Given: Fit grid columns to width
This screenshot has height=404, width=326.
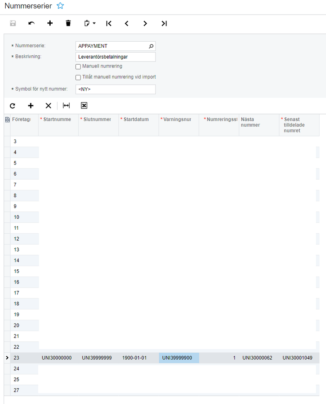Looking at the screenshot, I should [66, 106].
